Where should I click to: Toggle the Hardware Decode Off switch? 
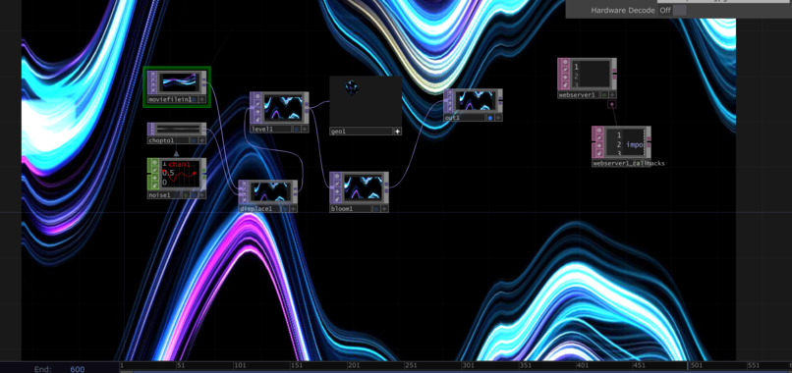(x=673, y=10)
